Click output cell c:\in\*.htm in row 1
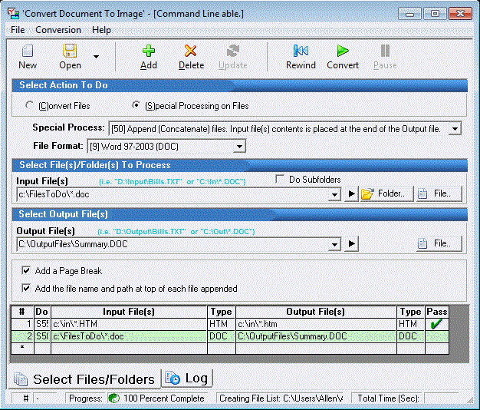This screenshot has width=480, height=410. coord(316,324)
